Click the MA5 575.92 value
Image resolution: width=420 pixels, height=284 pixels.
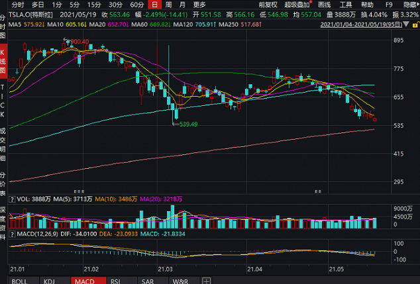tap(26, 24)
